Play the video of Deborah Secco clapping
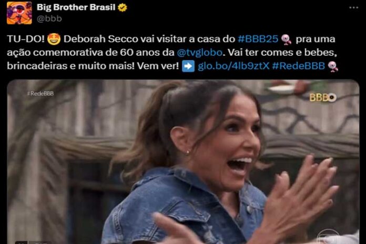The height and width of the screenshot is (244, 366). point(183,162)
